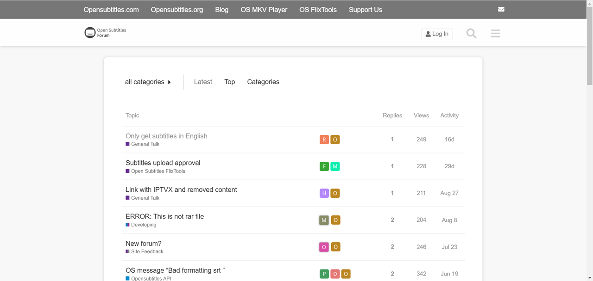This screenshot has width=593, height=281.
Task: Click avatar M on rar file topic
Action: 324,220
